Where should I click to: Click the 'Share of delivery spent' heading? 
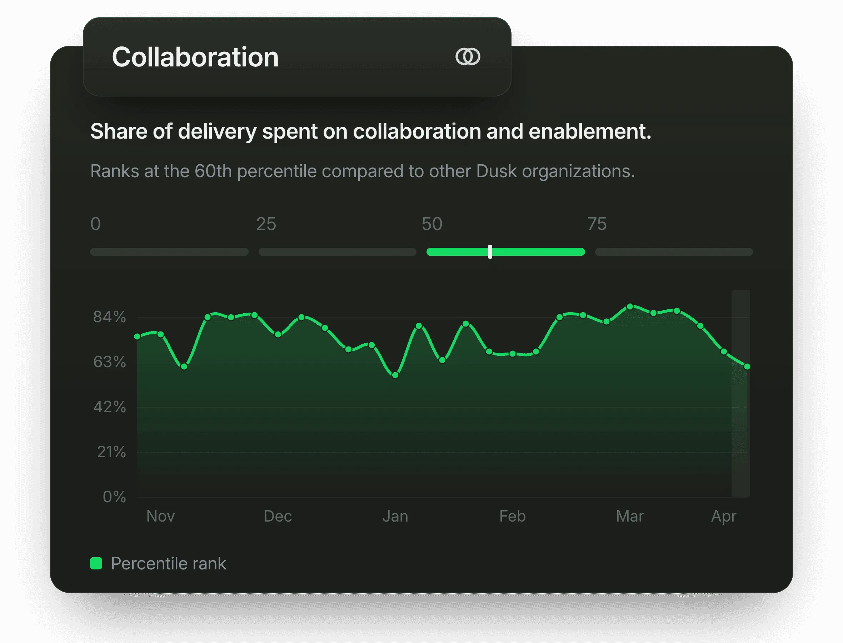pos(370,132)
